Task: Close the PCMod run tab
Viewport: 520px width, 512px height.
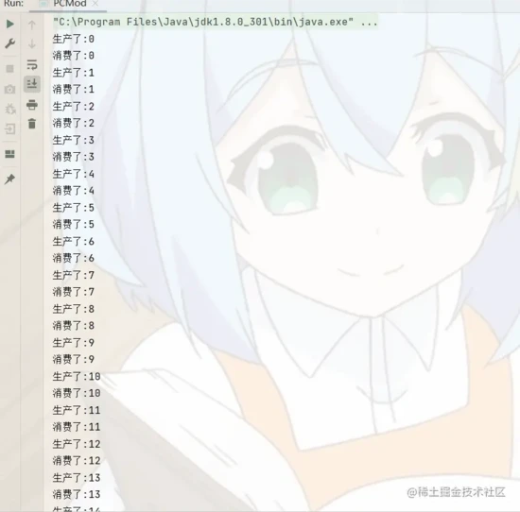Action: coord(95,4)
